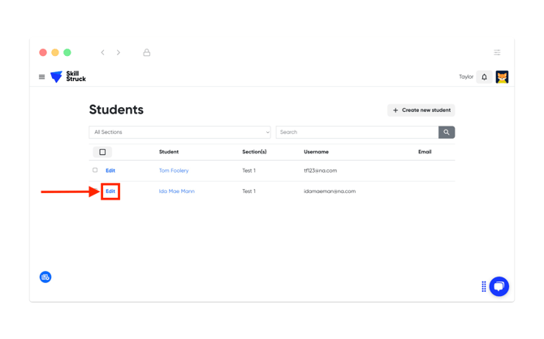Open Tom Foolery student profile link
This screenshot has height=339, width=544.
[174, 170]
